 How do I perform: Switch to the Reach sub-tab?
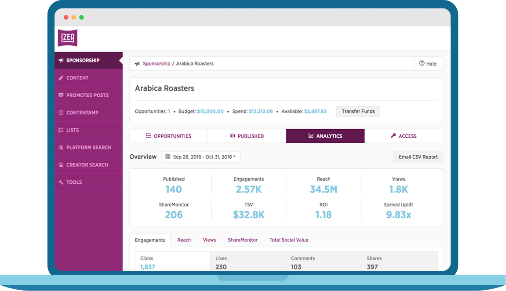coord(184,240)
